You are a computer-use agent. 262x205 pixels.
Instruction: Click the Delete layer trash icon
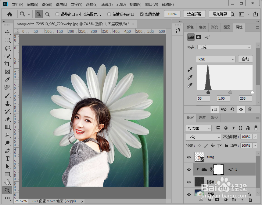click(x=250, y=200)
